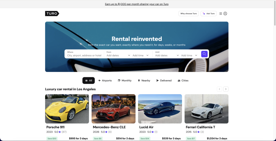This screenshot has height=141, width=276.
Task: Click the Save $34 badge
Action: coord(145,139)
